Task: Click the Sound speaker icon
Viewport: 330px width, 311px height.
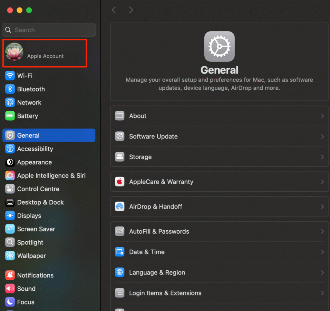Action: pos(10,289)
